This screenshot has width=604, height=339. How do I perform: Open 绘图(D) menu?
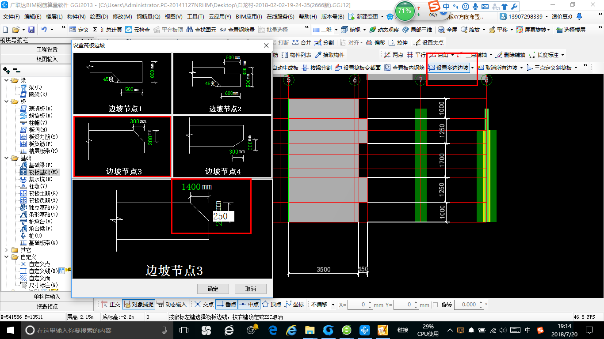(x=99, y=16)
